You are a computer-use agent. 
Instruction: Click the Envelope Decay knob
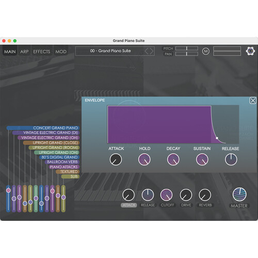click(x=173, y=159)
